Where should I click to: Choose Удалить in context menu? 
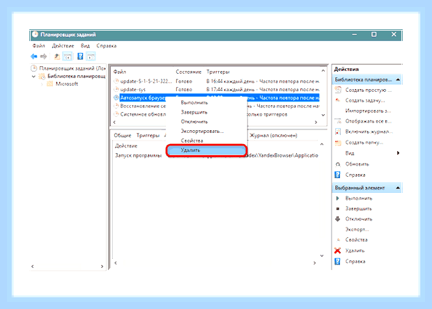[207, 150]
